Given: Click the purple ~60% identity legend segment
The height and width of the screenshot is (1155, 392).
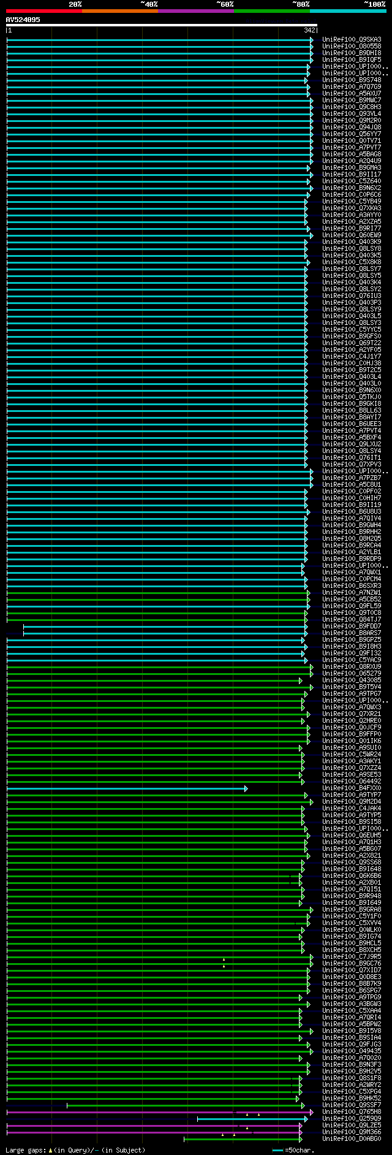Looking at the screenshot, I should tap(196, 11).
